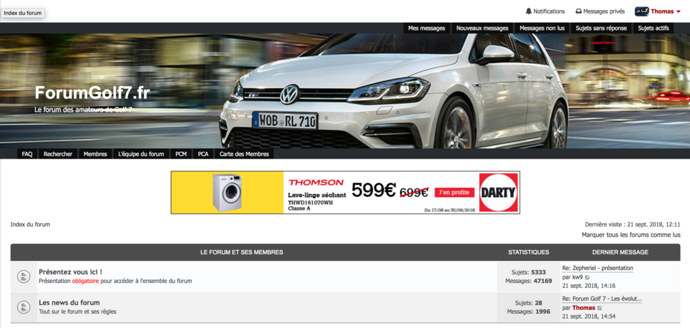Viewport: 690px width, 328px height.
Task: Click the Darty logo in the ad
Action: (499, 192)
